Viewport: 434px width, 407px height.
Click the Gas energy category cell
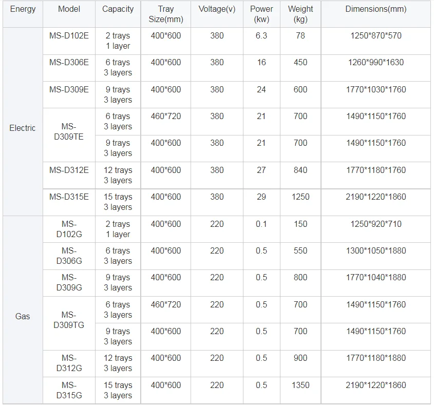click(x=23, y=317)
